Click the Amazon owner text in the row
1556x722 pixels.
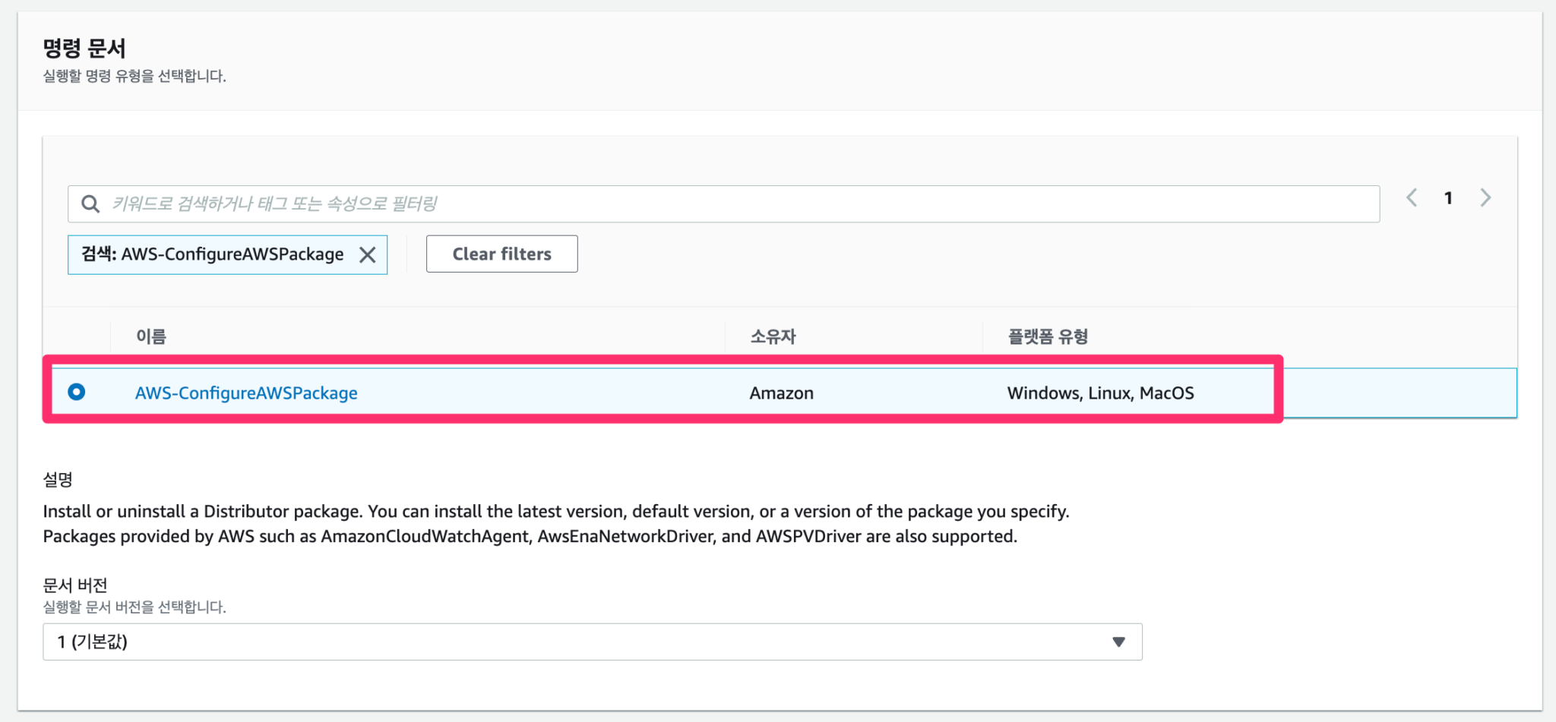[781, 393]
